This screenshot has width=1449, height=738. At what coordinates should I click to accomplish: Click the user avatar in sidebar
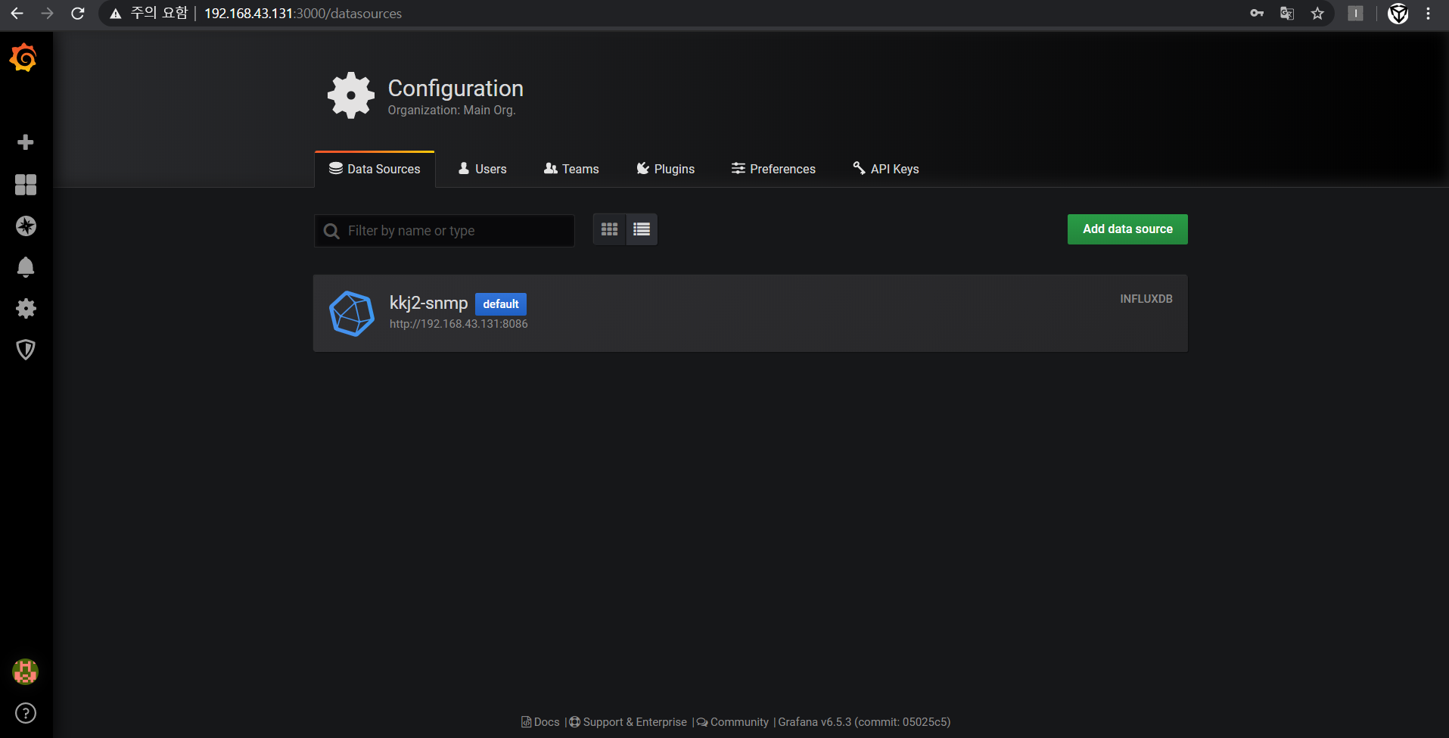26,671
